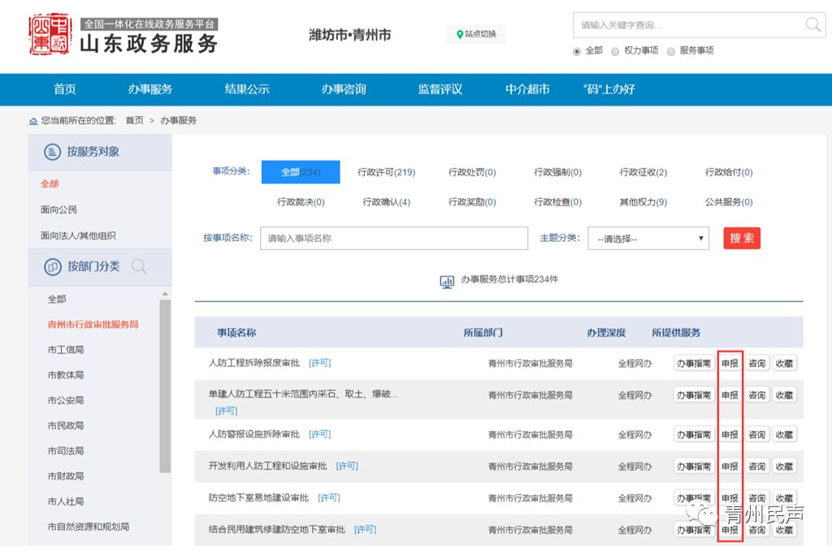
Task: Click the statistics monitor icon beside 办事服务总计
Action: coord(448,281)
